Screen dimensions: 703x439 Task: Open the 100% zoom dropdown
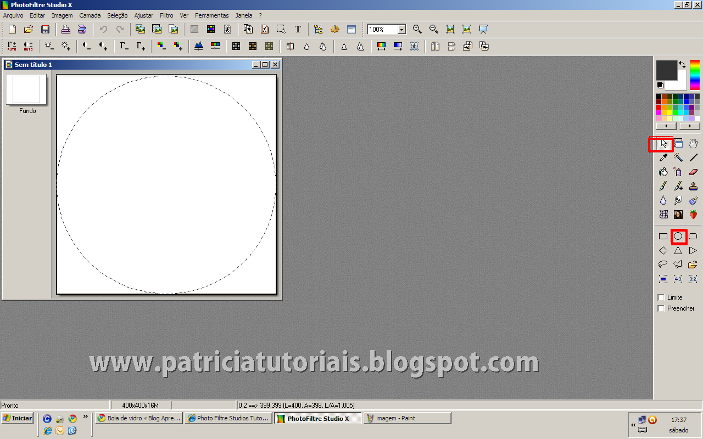click(x=401, y=30)
